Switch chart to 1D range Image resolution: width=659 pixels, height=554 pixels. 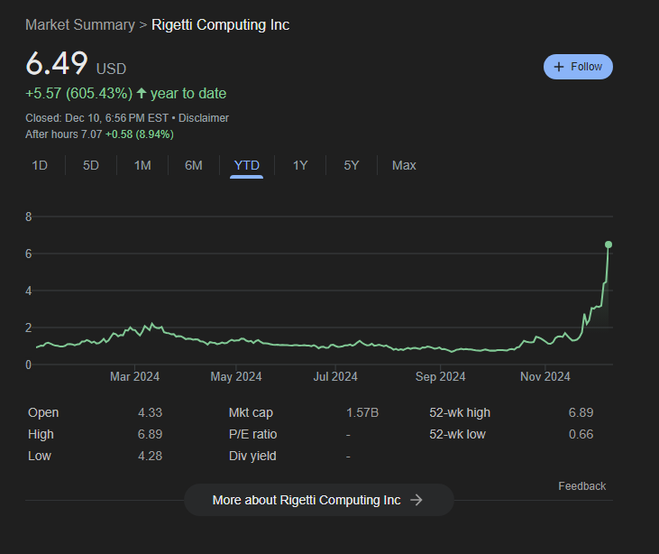[x=40, y=165]
